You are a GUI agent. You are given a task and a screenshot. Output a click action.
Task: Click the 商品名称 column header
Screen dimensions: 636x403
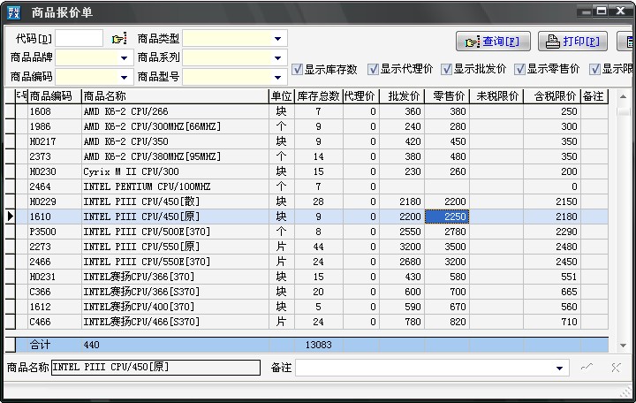(175, 96)
